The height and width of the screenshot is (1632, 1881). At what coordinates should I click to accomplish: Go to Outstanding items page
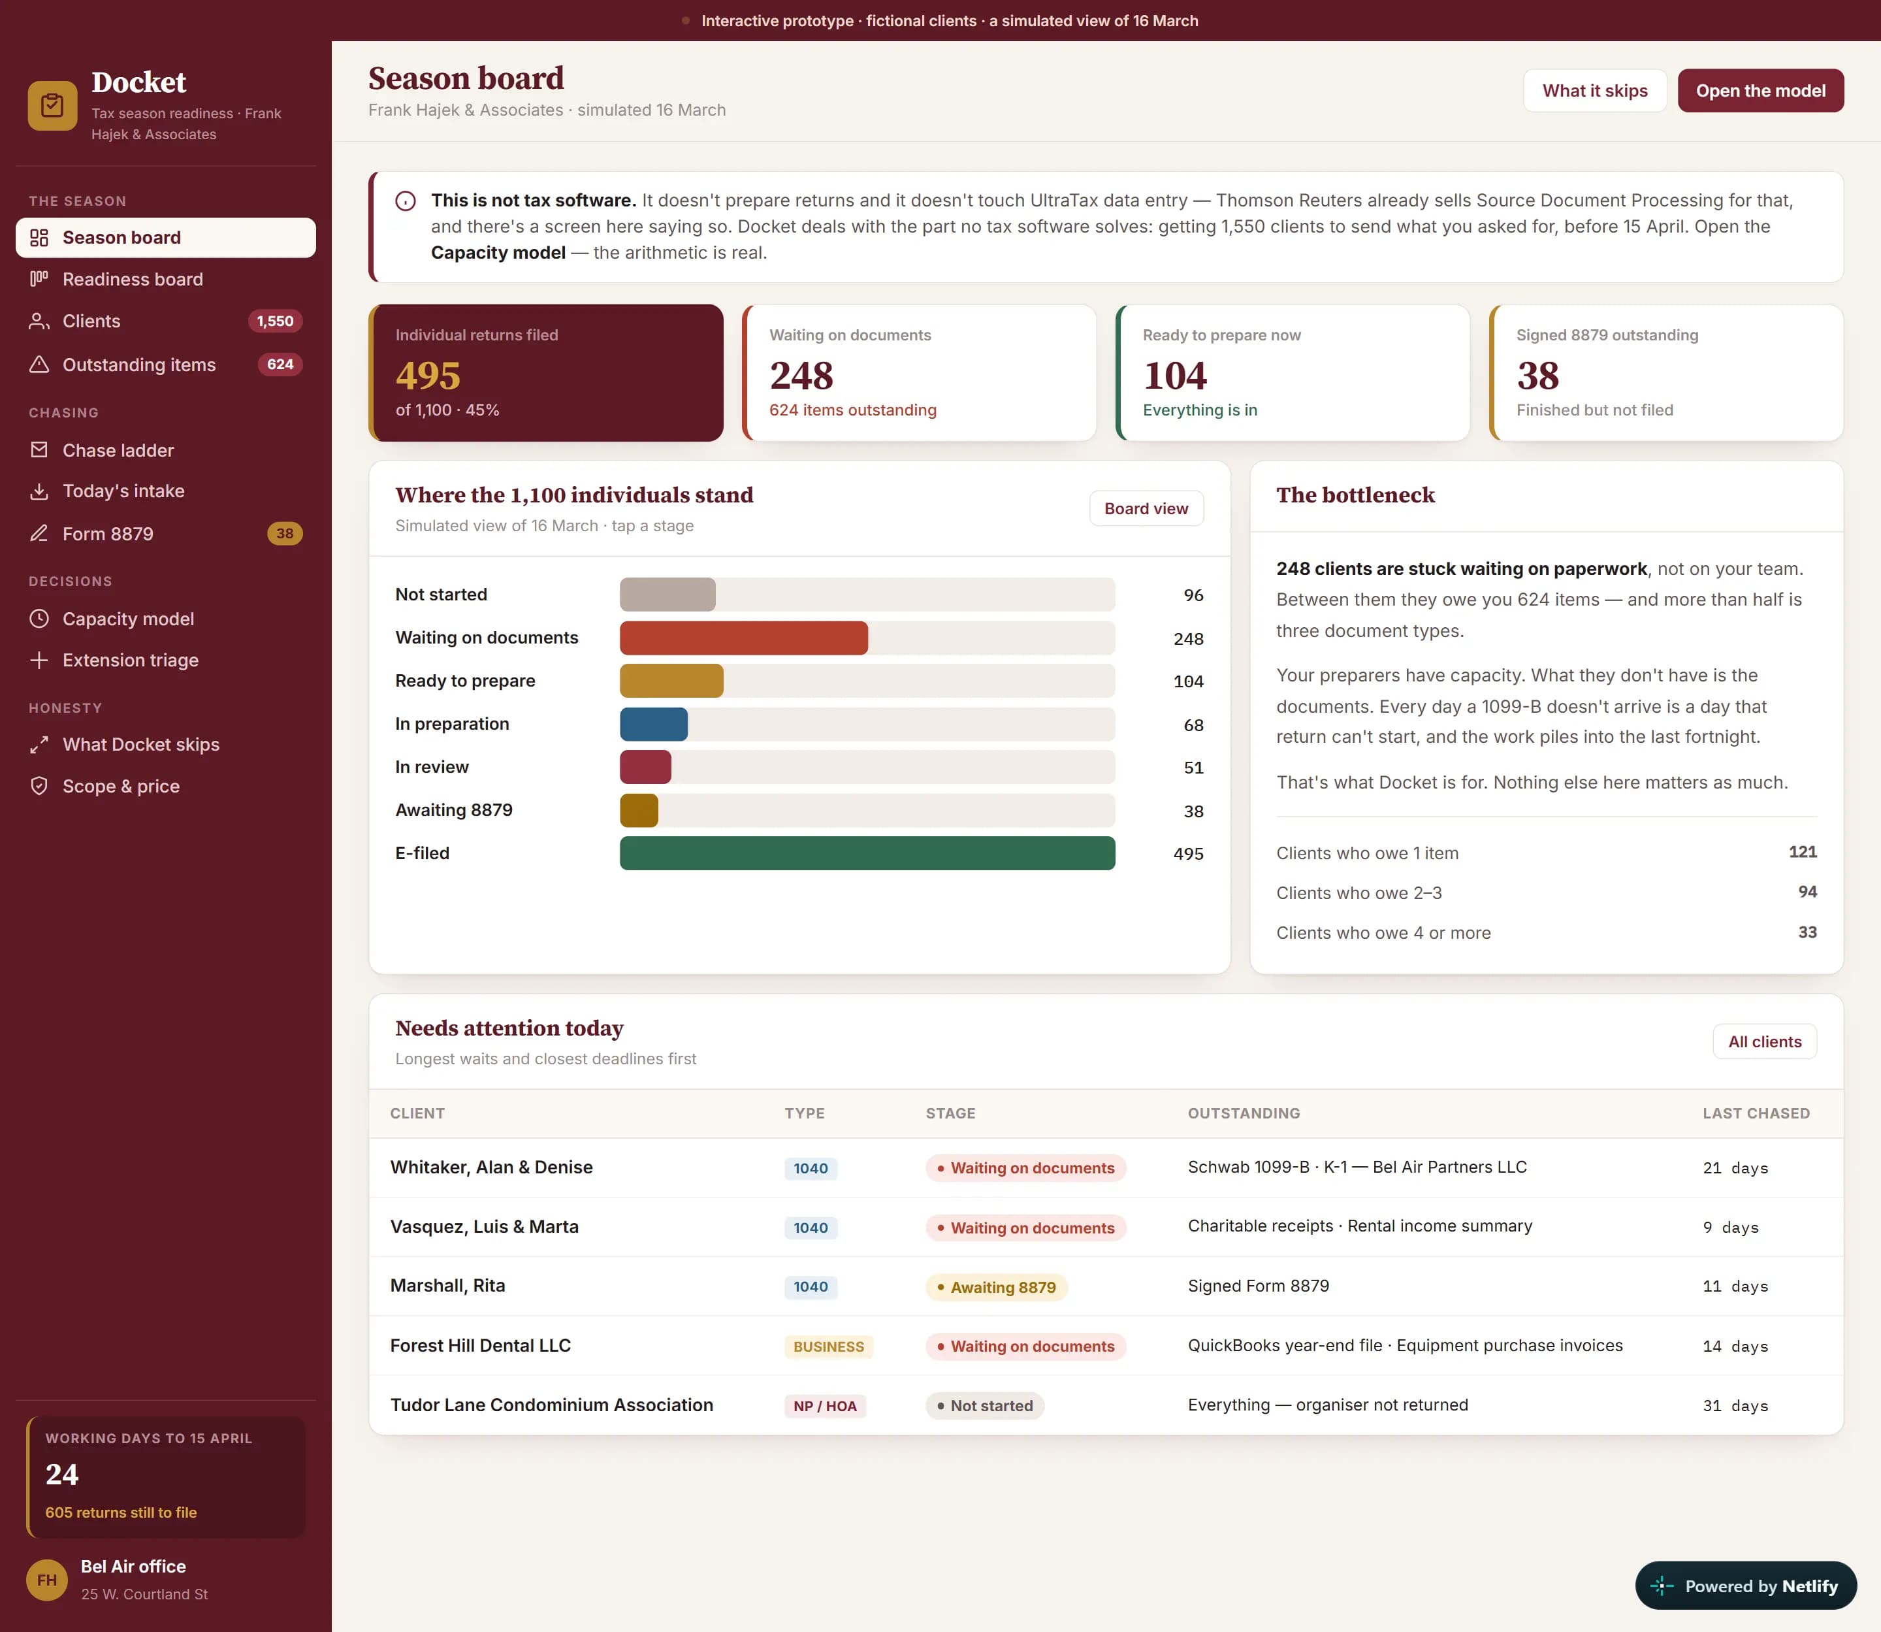(x=166, y=365)
